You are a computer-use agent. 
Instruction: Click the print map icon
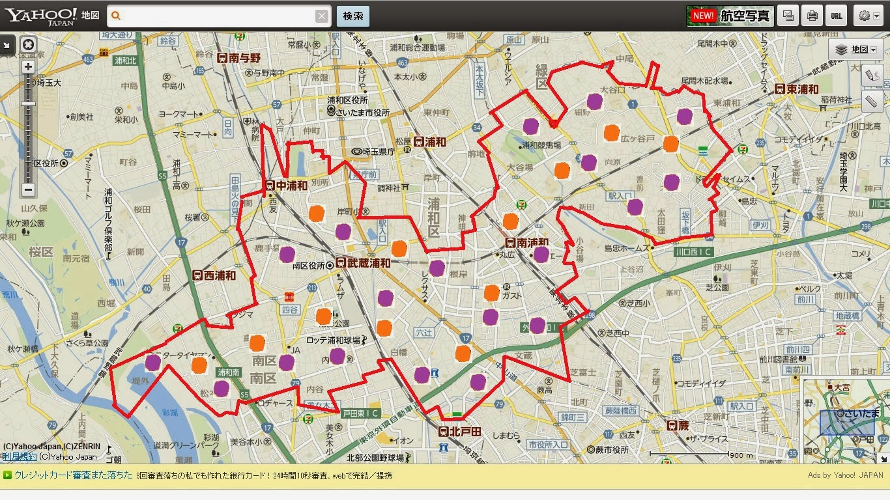(x=812, y=16)
